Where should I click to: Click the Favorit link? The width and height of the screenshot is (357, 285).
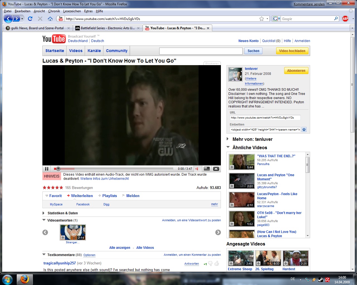[56, 196]
